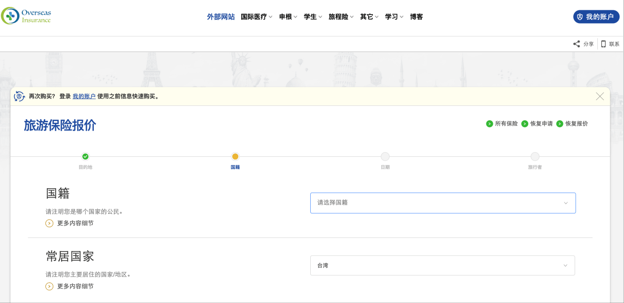Click the green icon beside 所有保险
This screenshot has width=624, height=303.
pos(489,124)
